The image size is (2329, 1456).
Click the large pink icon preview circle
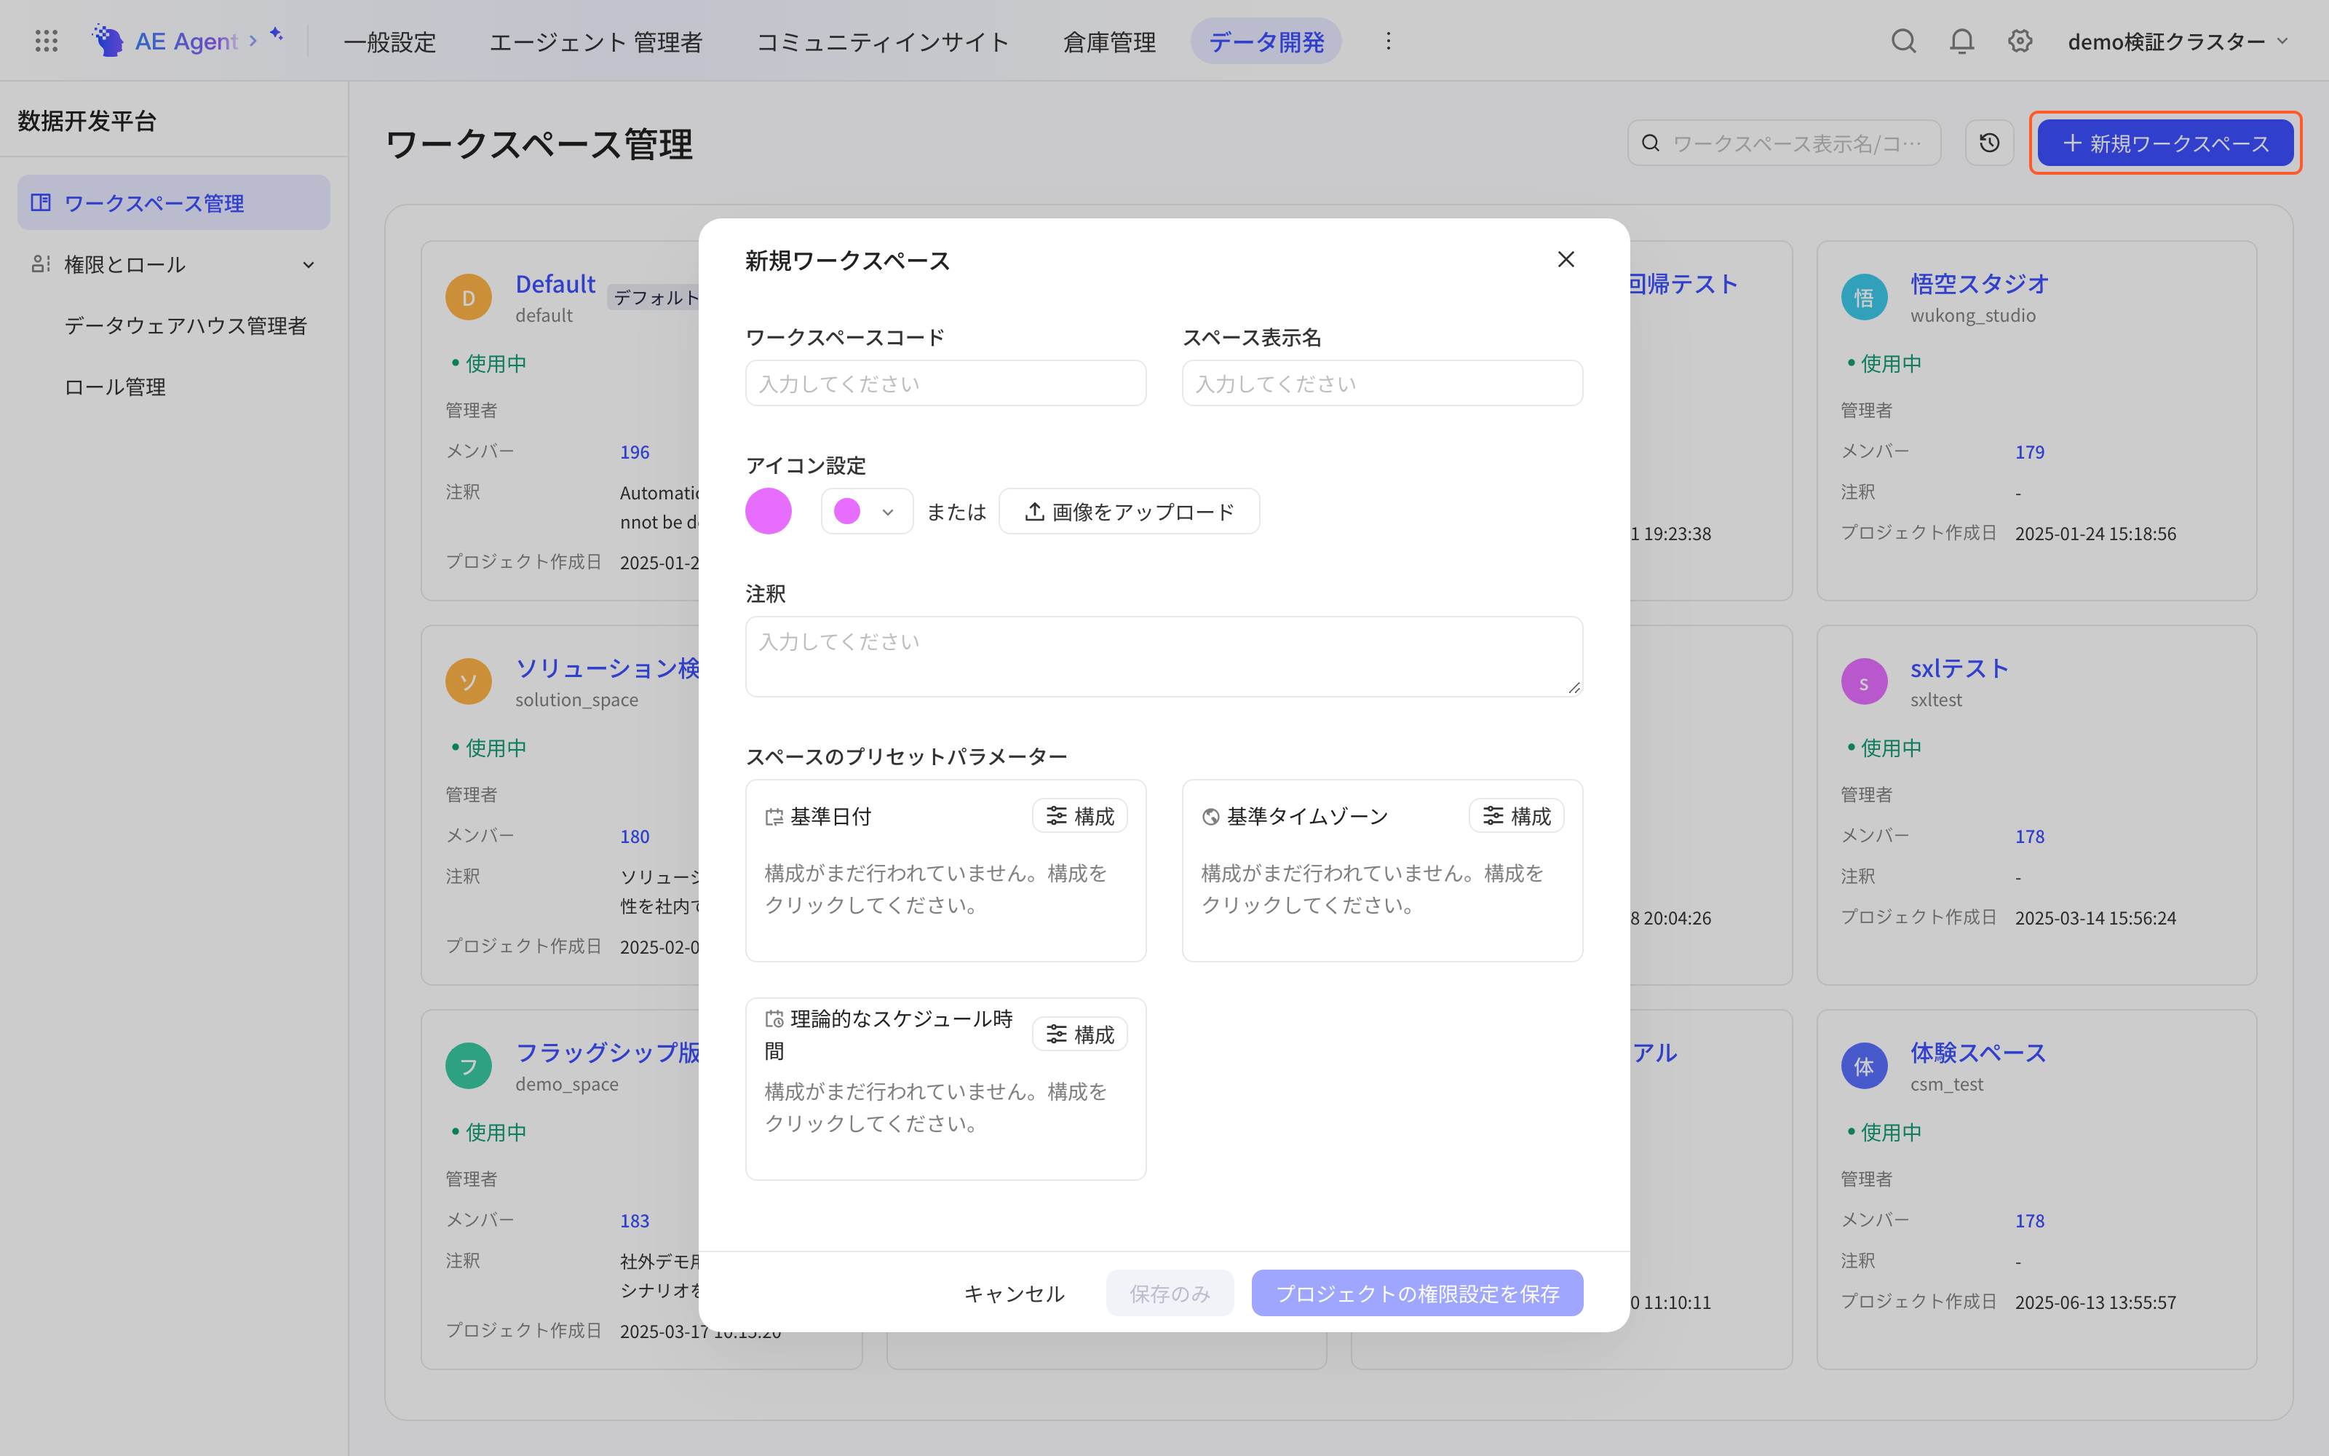[768, 511]
